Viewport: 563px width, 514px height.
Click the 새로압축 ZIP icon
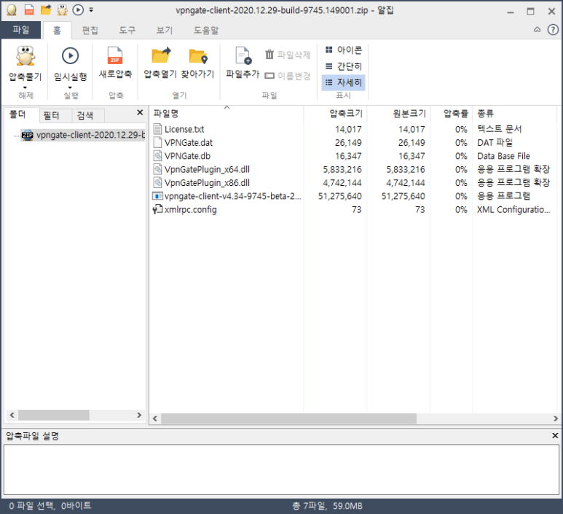115,55
